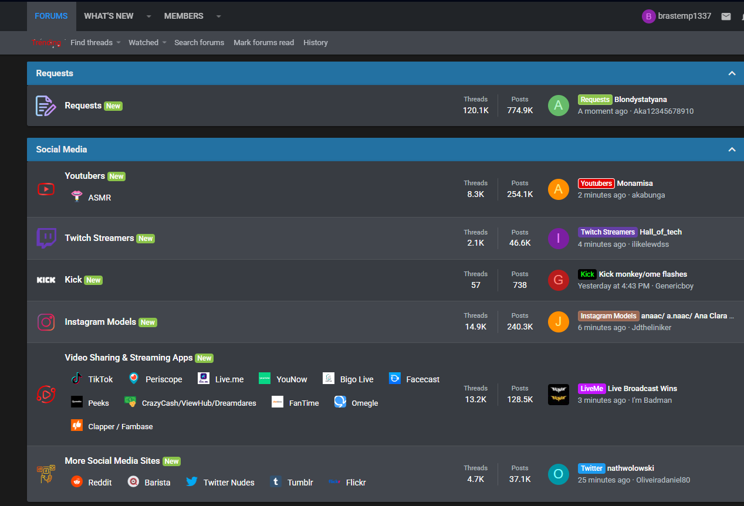Select the Forums tab
The image size is (744, 506).
coord(51,16)
